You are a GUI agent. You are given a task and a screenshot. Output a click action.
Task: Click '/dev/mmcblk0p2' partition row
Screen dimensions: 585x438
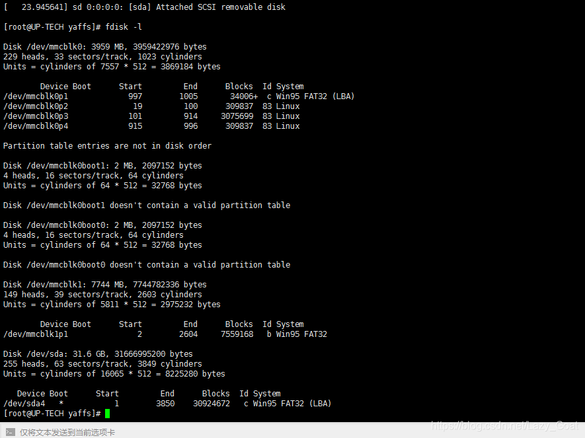point(151,106)
